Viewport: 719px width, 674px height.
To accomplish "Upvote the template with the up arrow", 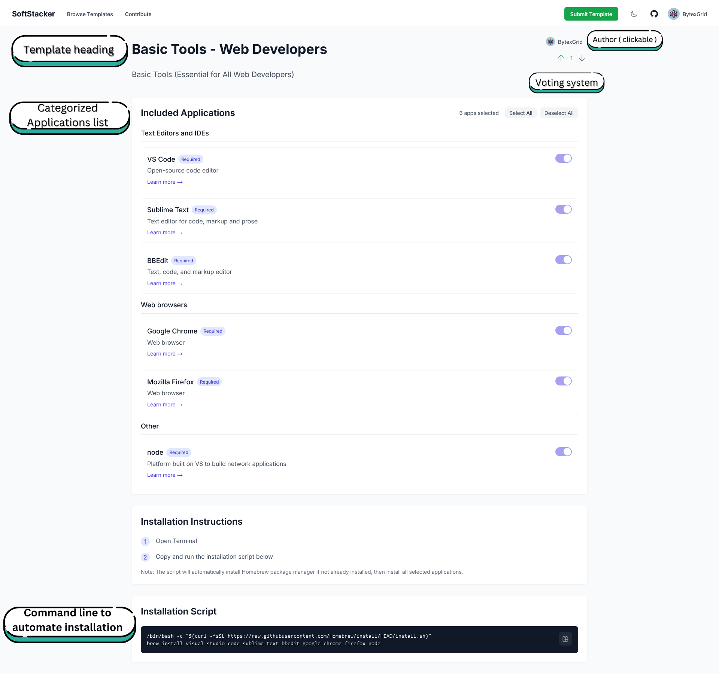I will coord(561,58).
